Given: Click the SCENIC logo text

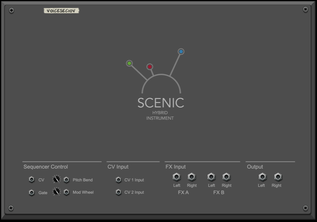Looking at the screenshot, I should (161, 103).
